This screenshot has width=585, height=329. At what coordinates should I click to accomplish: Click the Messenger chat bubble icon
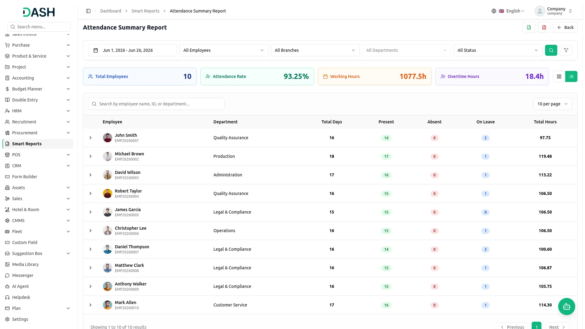click(x=7, y=275)
